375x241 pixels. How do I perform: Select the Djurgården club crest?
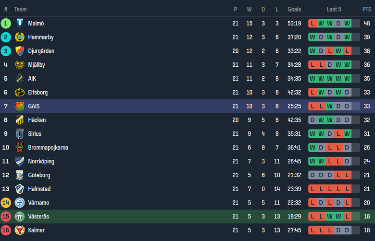point(20,51)
